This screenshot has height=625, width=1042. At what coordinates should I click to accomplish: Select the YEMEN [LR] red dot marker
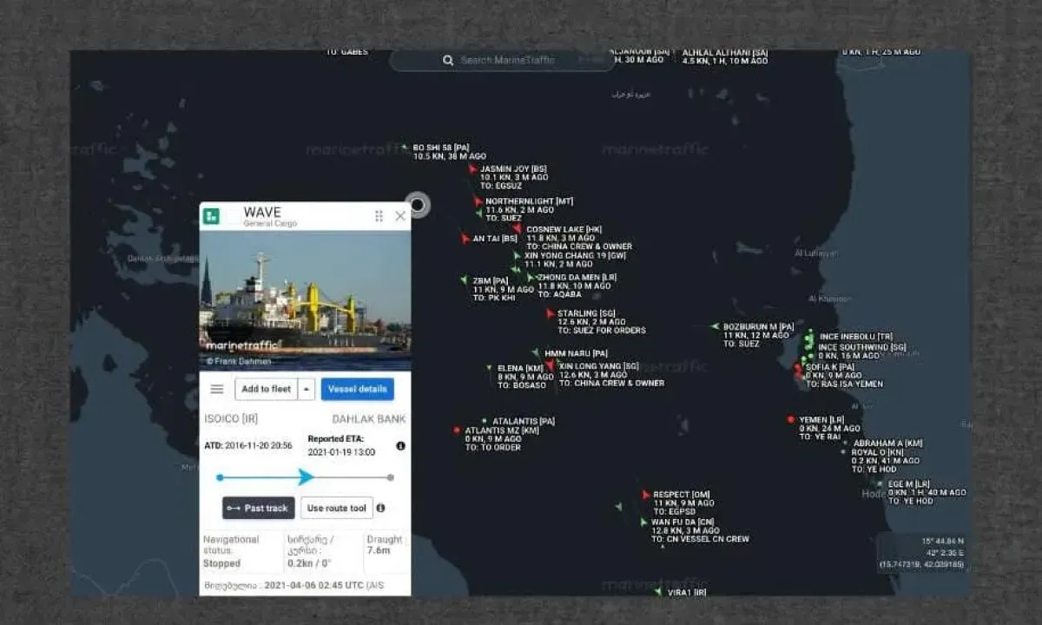(790, 419)
